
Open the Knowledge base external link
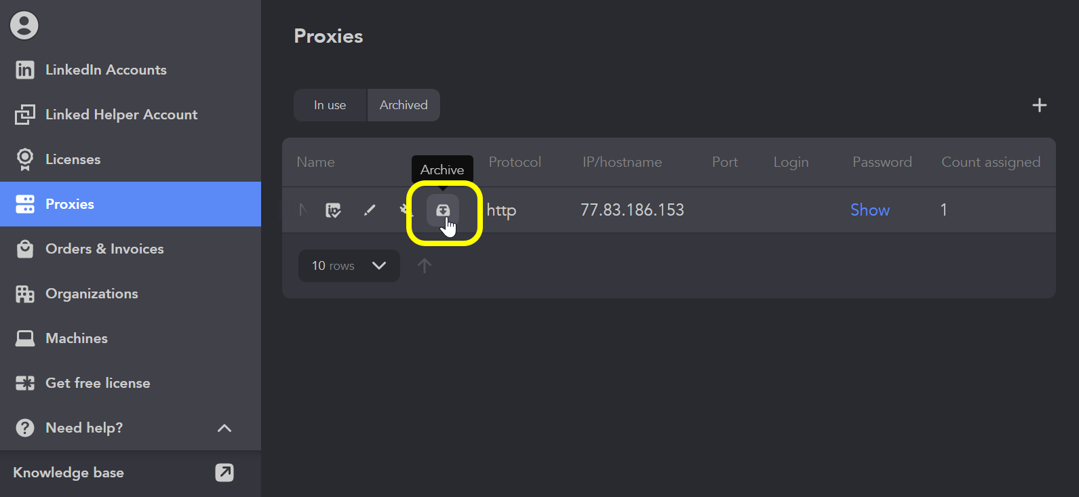(224, 473)
